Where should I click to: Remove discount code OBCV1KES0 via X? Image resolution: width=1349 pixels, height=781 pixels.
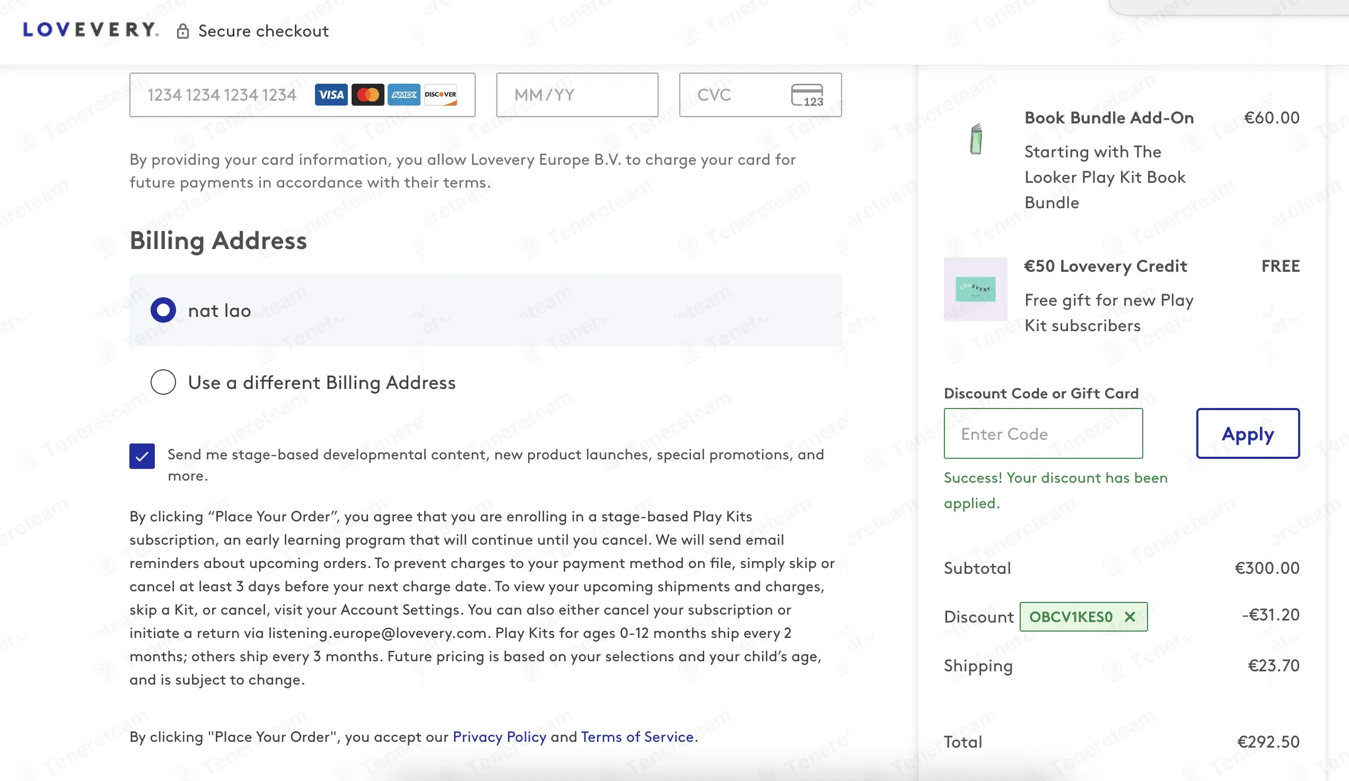click(x=1129, y=617)
